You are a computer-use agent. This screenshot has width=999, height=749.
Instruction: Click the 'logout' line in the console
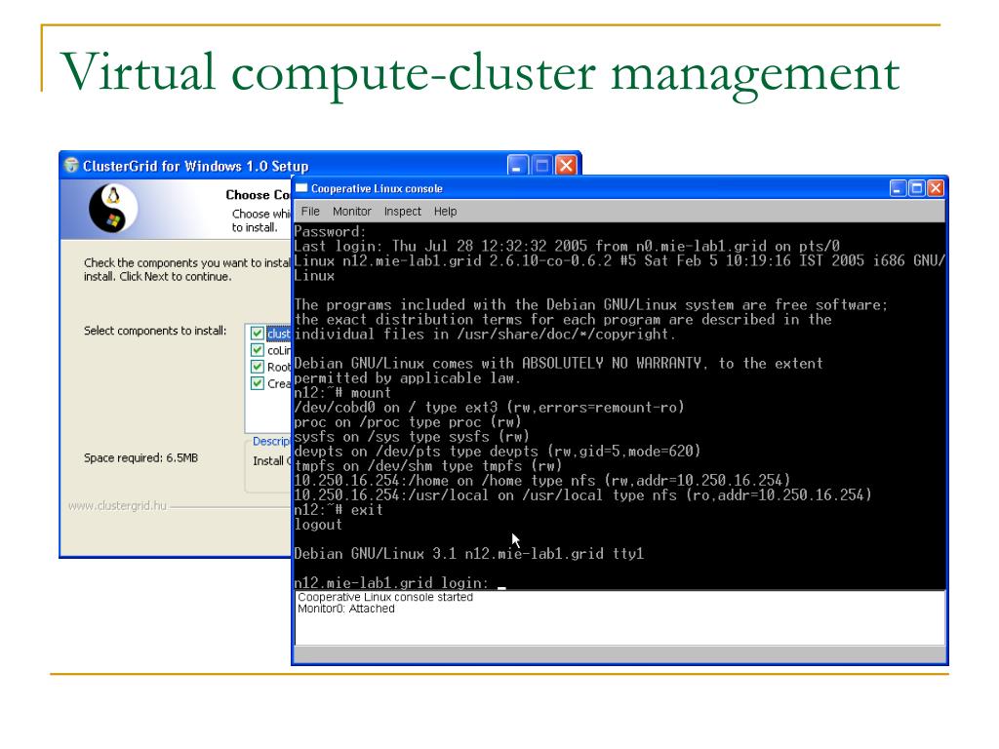click(318, 525)
